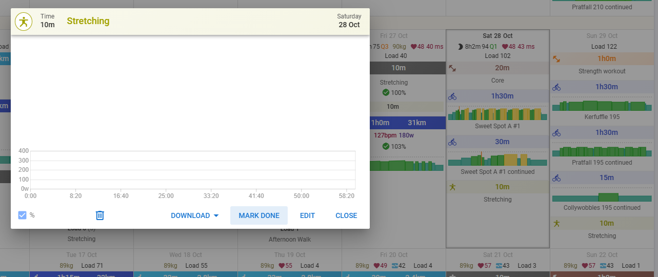This screenshot has height=277, width=658.
Task: Click the Fri 27 Oct ride power chart
Action: click(x=407, y=165)
